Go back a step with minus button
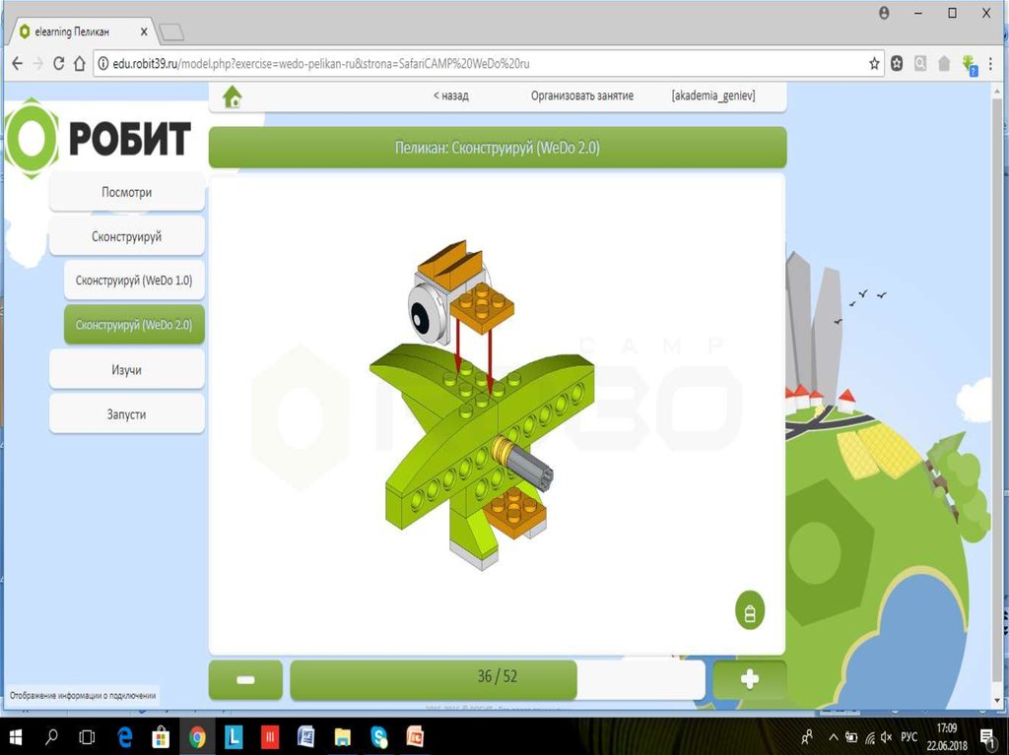1009x755 pixels. [245, 679]
